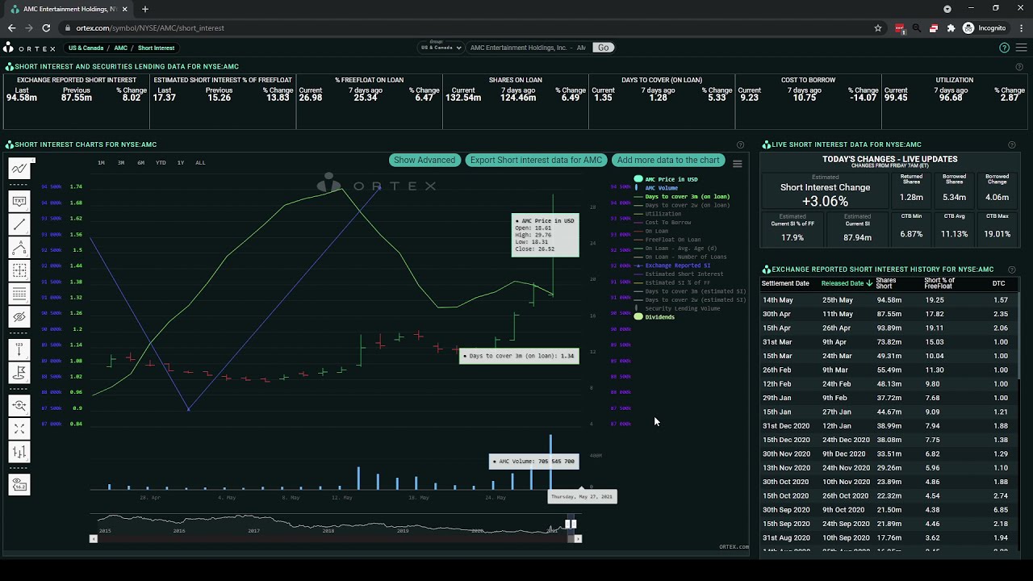Click the Show Advanced button
The image size is (1033, 581).
pyautogui.click(x=424, y=160)
